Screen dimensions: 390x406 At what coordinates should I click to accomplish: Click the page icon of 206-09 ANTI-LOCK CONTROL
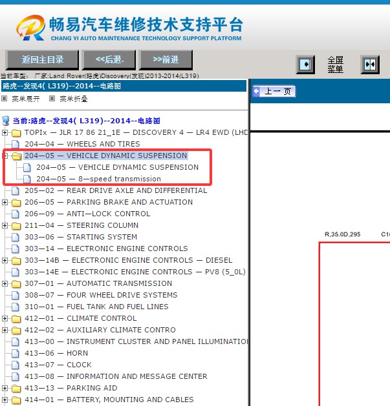point(16,214)
